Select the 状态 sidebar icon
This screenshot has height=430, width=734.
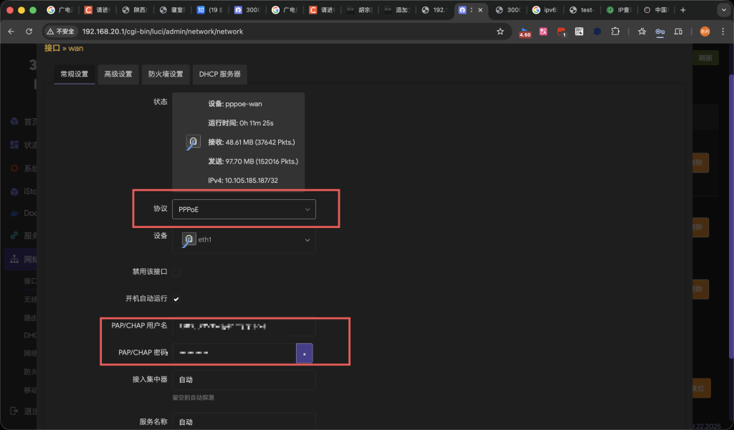(x=14, y=144)
